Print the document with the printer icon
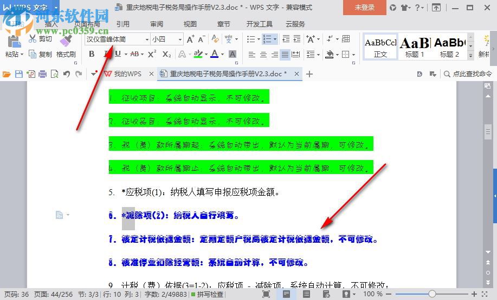 click(42, 74)
